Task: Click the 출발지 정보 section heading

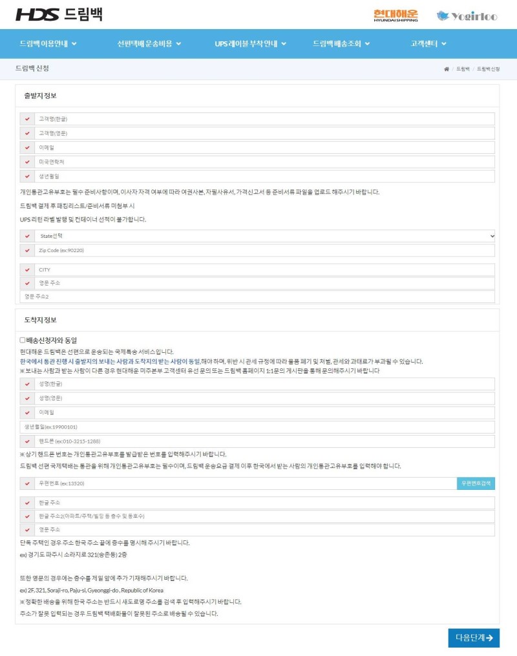Action: (40, 96)
